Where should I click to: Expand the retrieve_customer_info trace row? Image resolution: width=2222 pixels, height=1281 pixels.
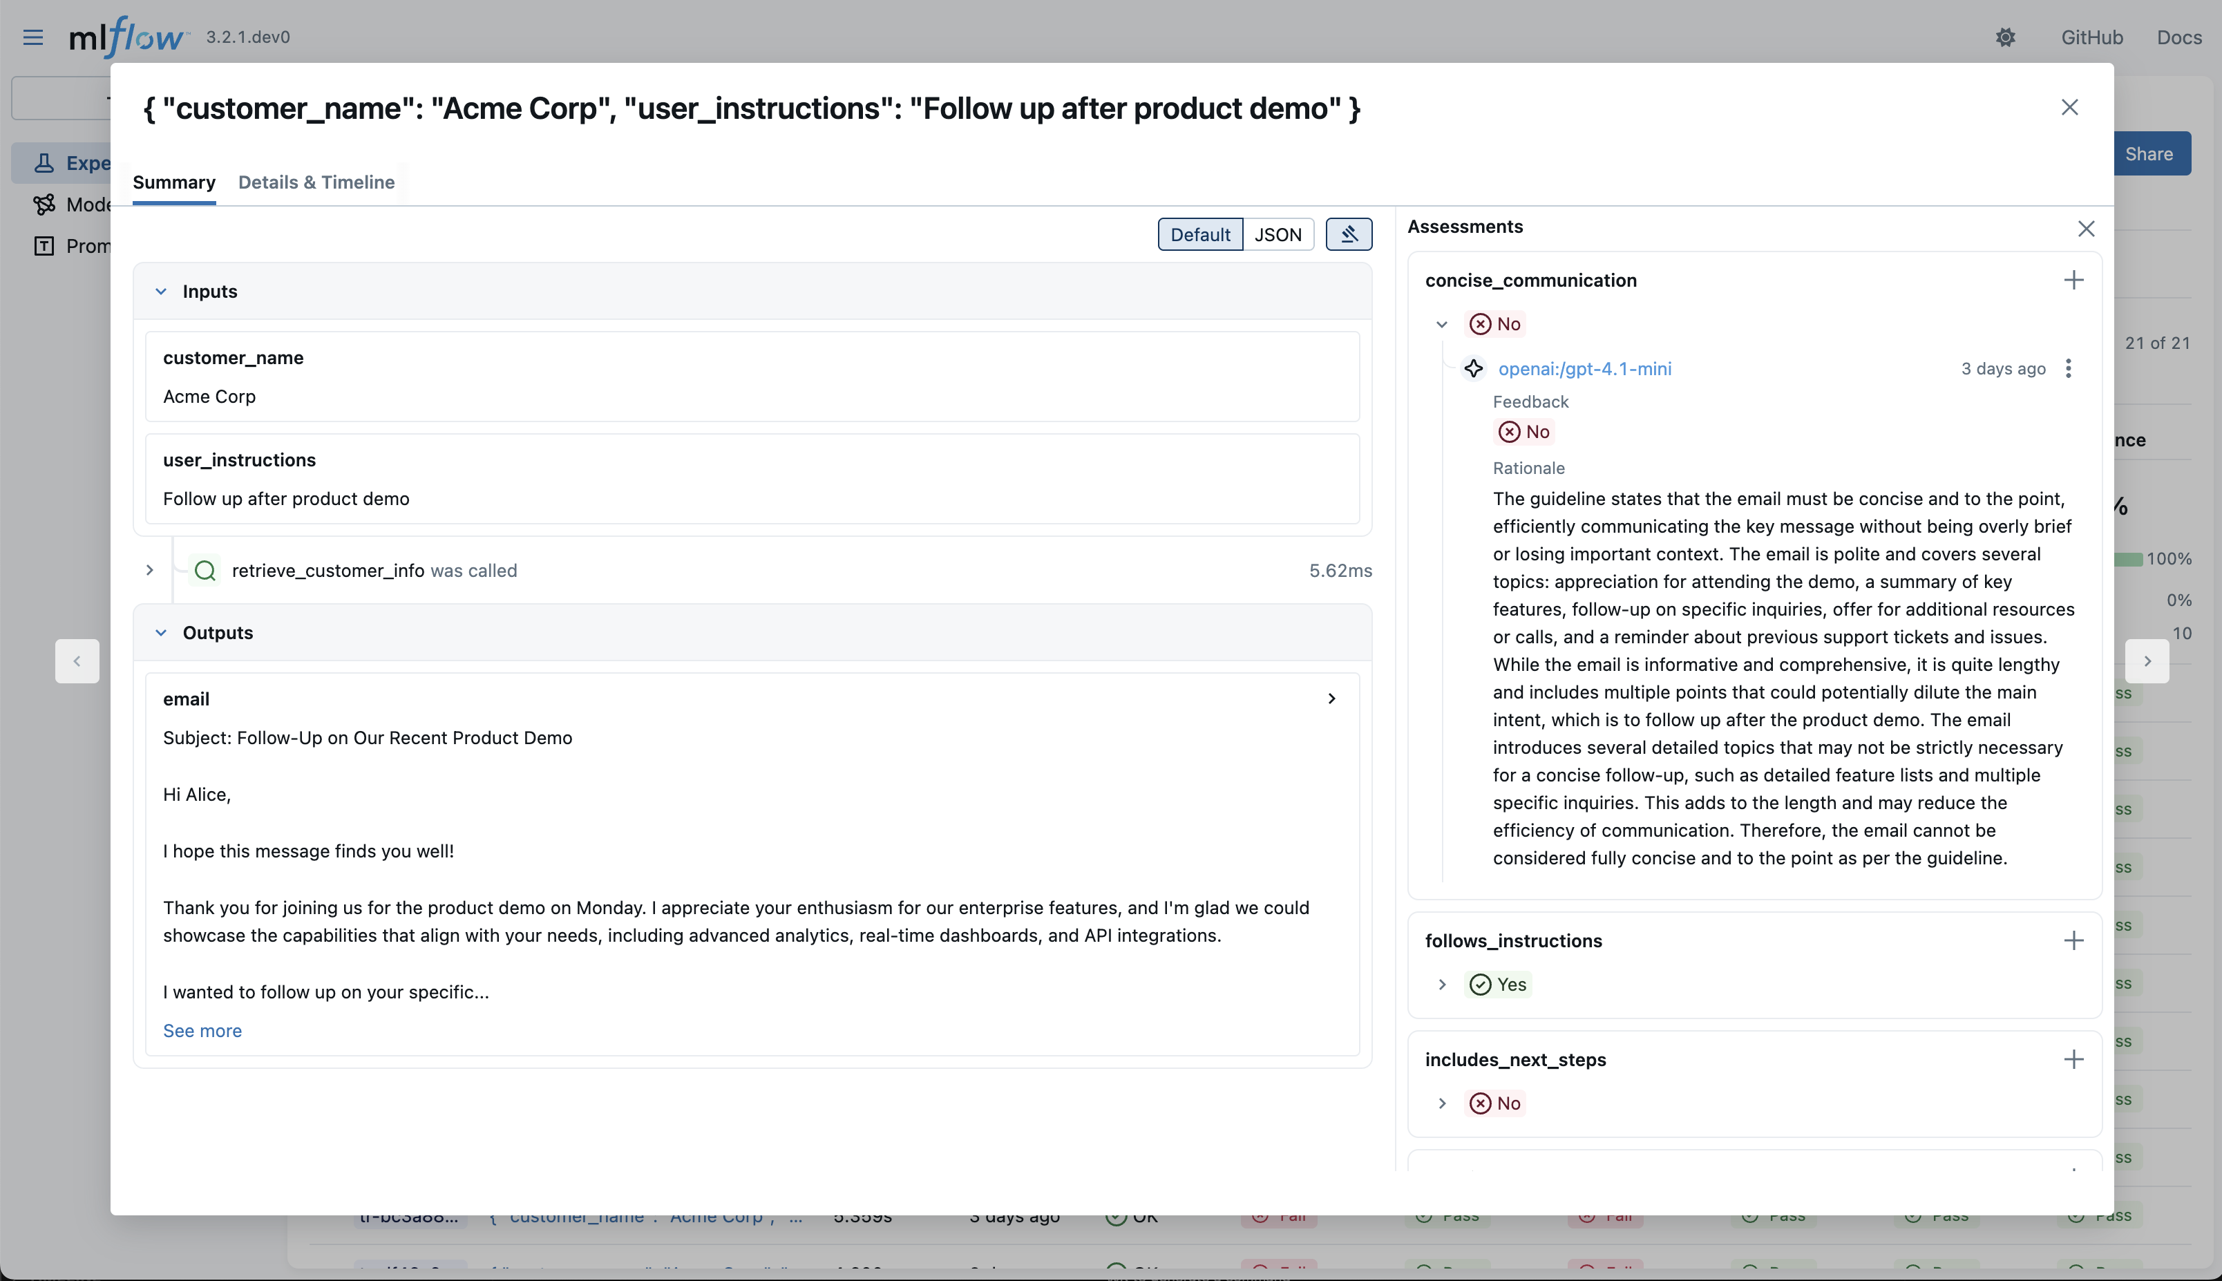coord(149,570)
